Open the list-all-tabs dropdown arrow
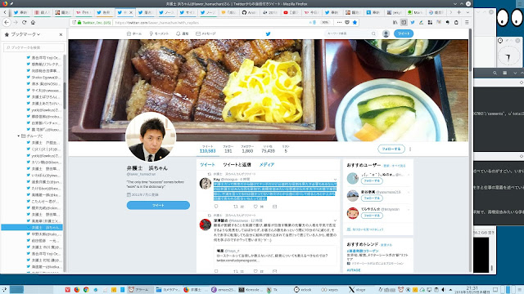The height and width of the screenshot is (294, 524). click(x=468, y=12)
